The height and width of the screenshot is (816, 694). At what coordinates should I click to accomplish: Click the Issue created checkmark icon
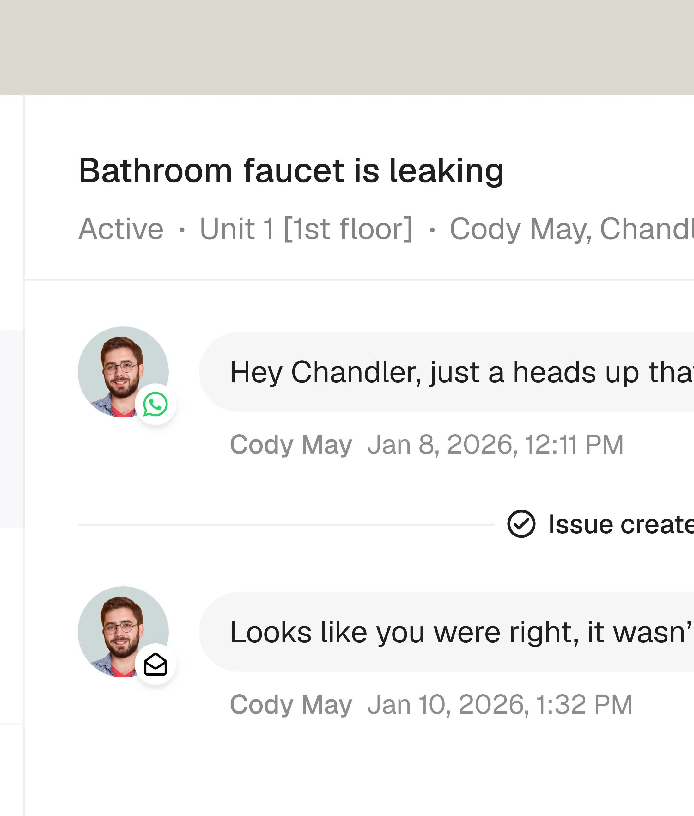coord(521,524)
